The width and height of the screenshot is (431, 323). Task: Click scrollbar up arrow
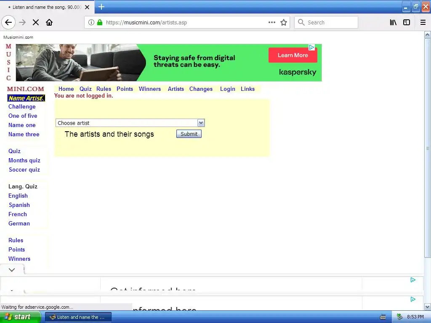pyautogui.click(x=428, y=35)
